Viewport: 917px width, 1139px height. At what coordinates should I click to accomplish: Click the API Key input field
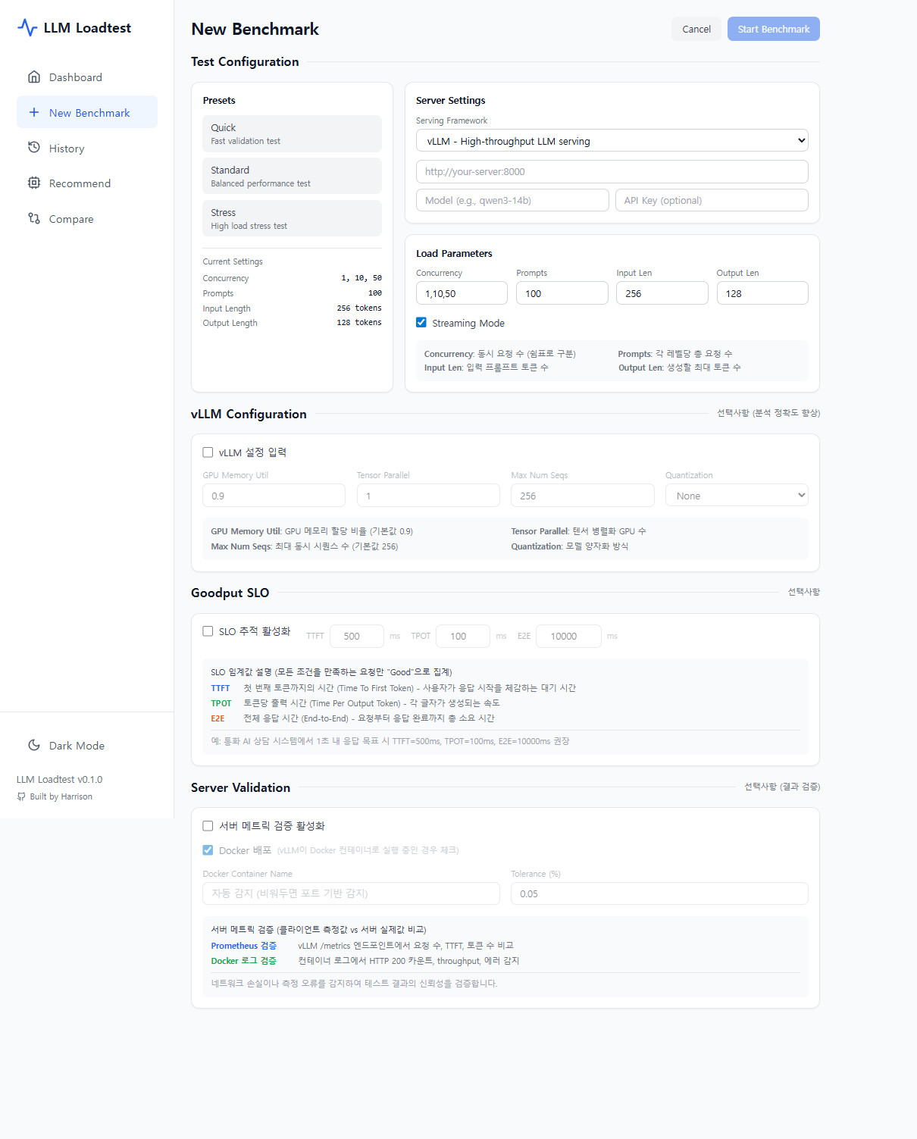tap(712, 200)
